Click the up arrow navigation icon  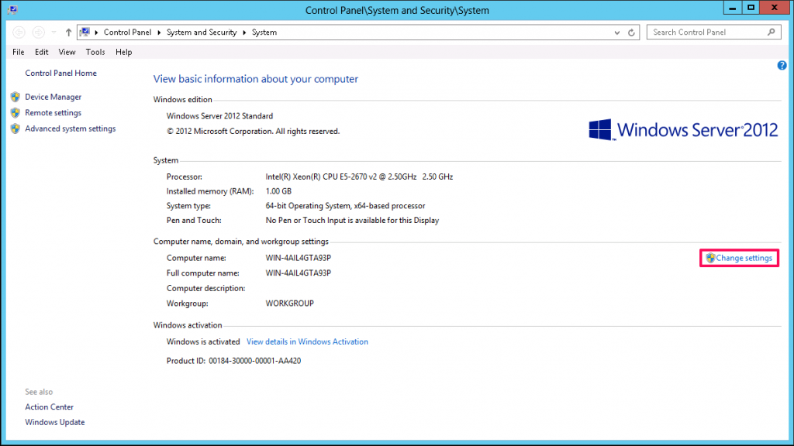[68, 33]
